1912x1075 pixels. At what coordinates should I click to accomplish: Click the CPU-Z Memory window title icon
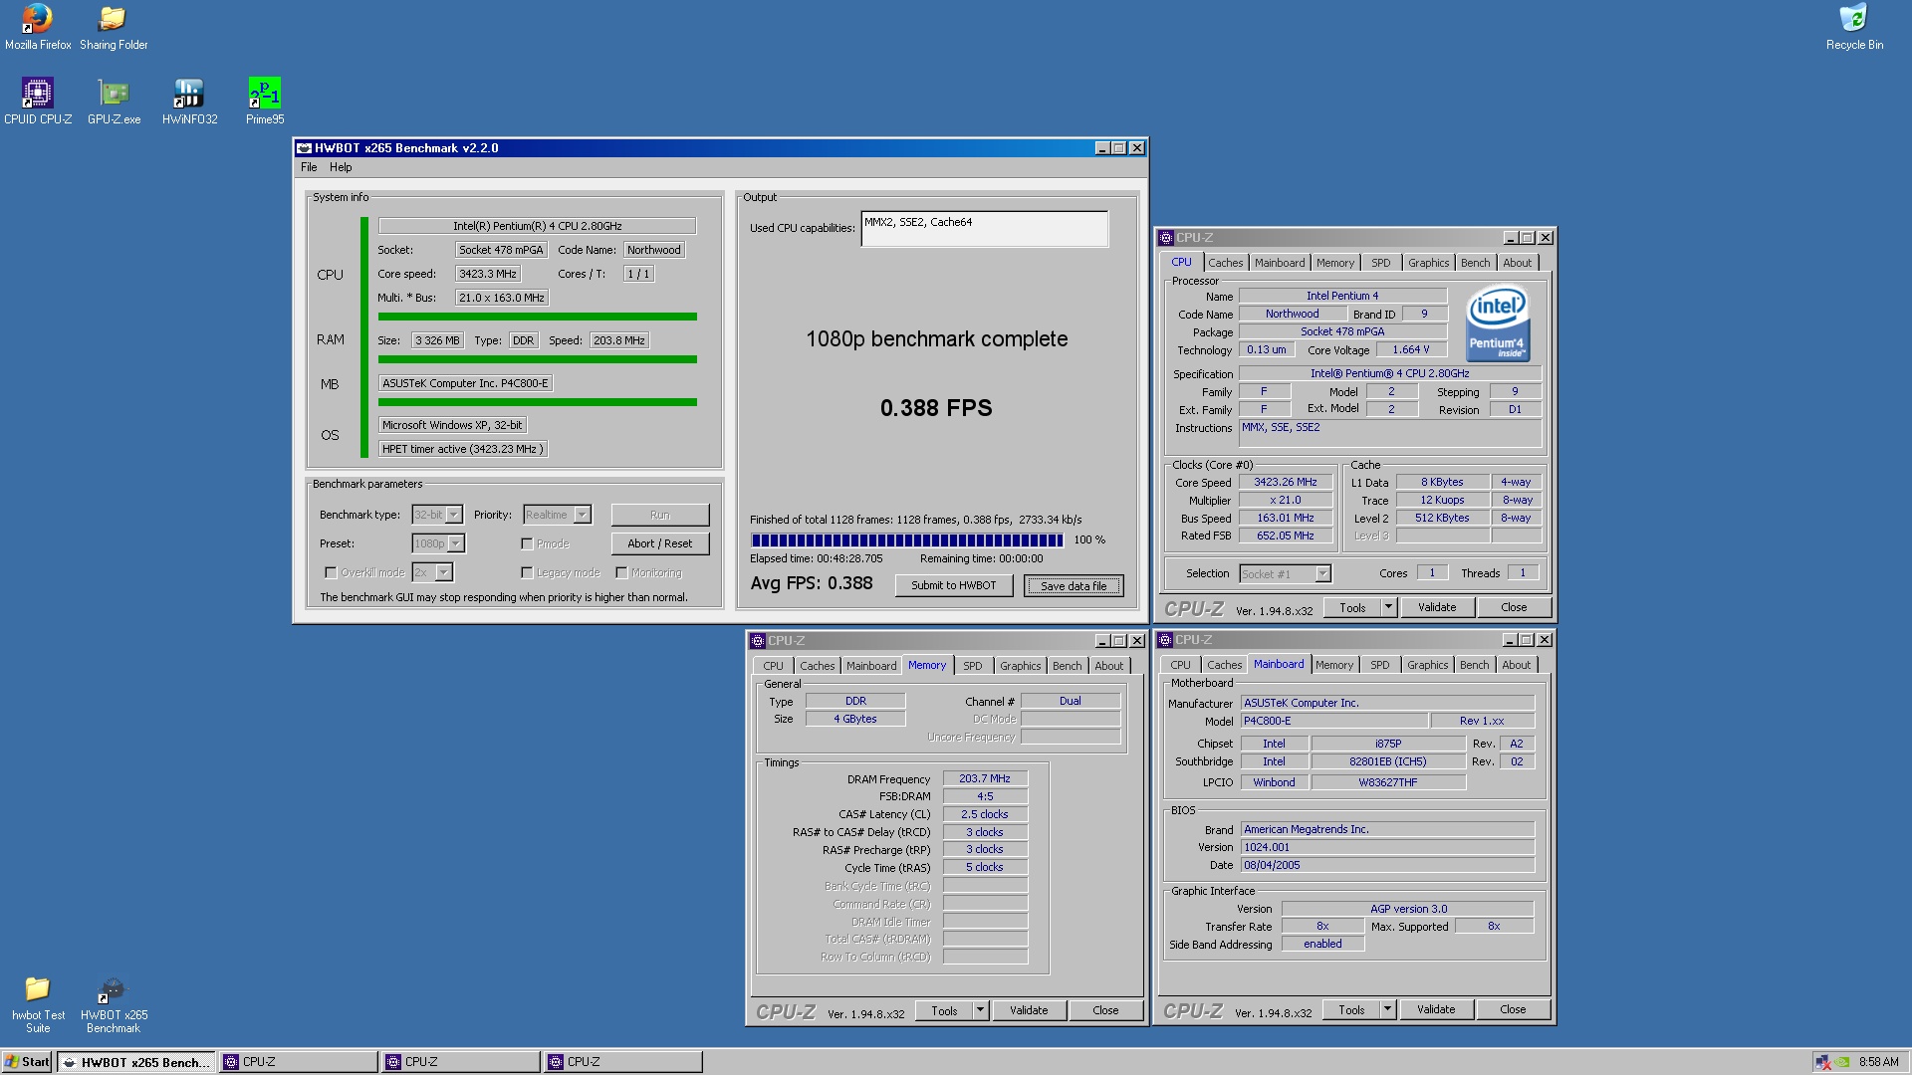coord(758,641)
